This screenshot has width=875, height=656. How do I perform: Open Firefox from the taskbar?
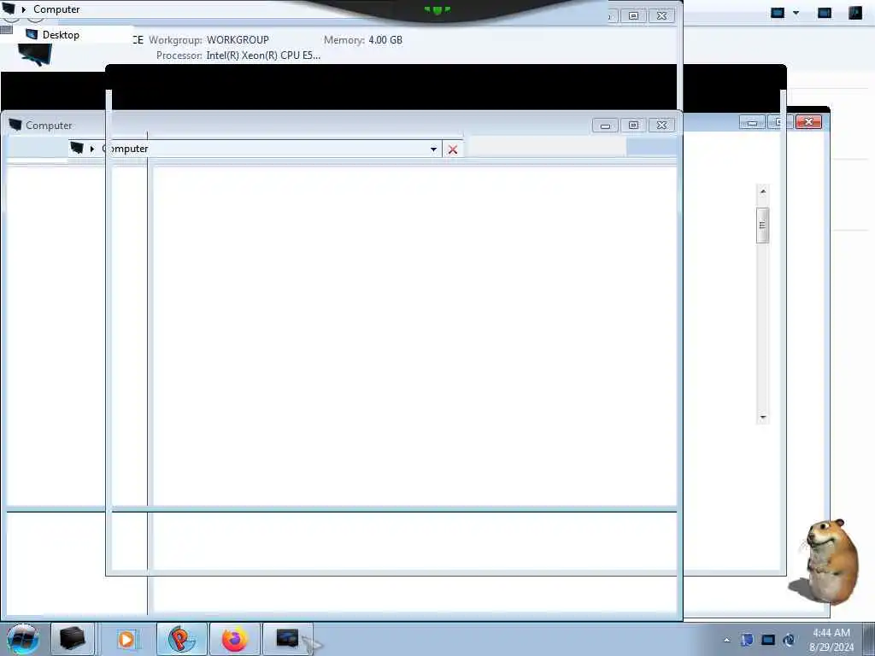coord(234,639)
